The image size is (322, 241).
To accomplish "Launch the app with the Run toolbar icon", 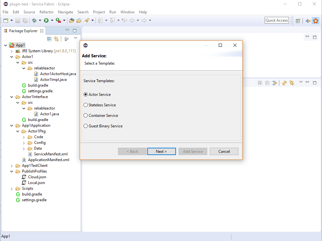I will 47,20.
